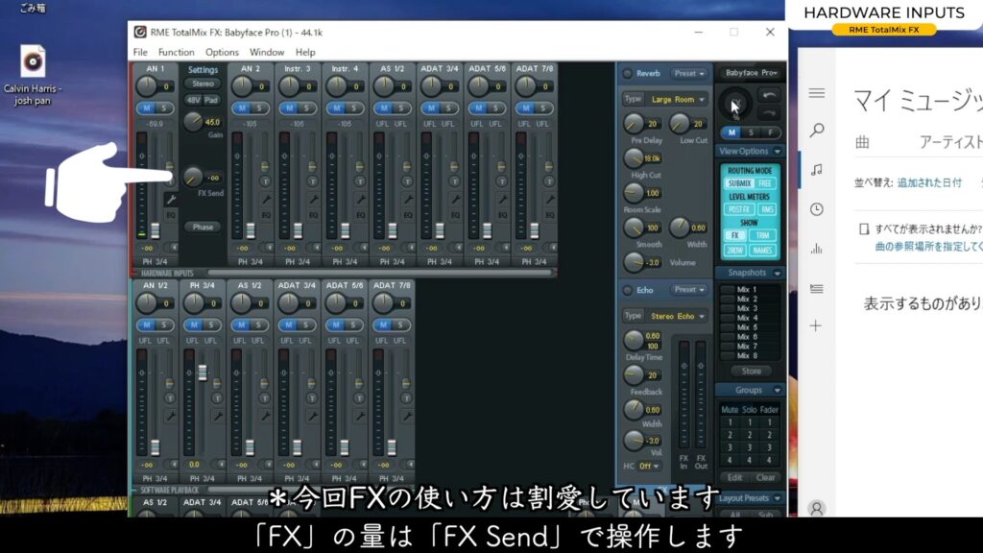
Task: Click the Hardware Inputs horizontal scrollbar
Action: tap(380, 273)
